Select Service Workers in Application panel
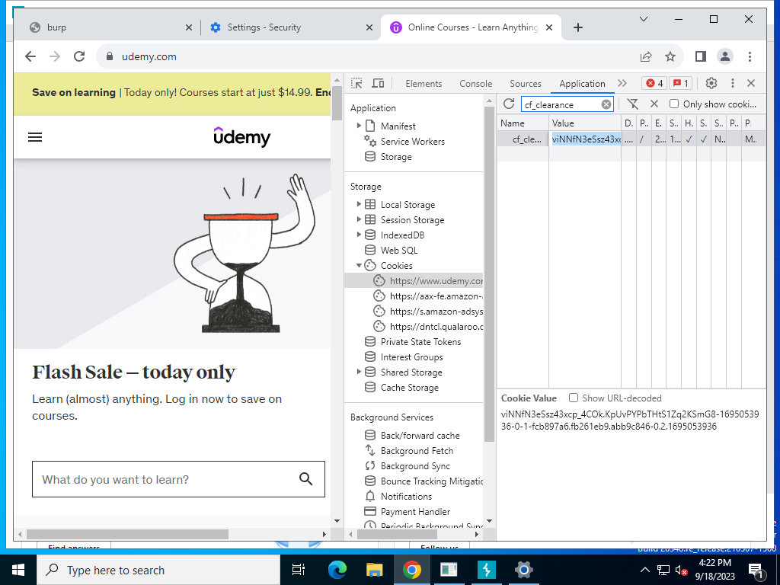The image size is (780, 585). click(x=412, y=141)
